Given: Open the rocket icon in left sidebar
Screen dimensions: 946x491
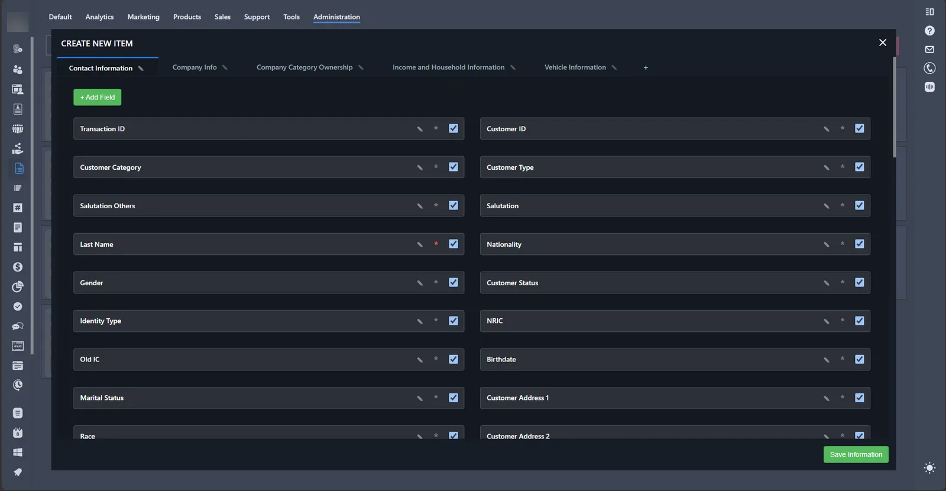Looking at the screenshot, I should click(x=18, y=472).
